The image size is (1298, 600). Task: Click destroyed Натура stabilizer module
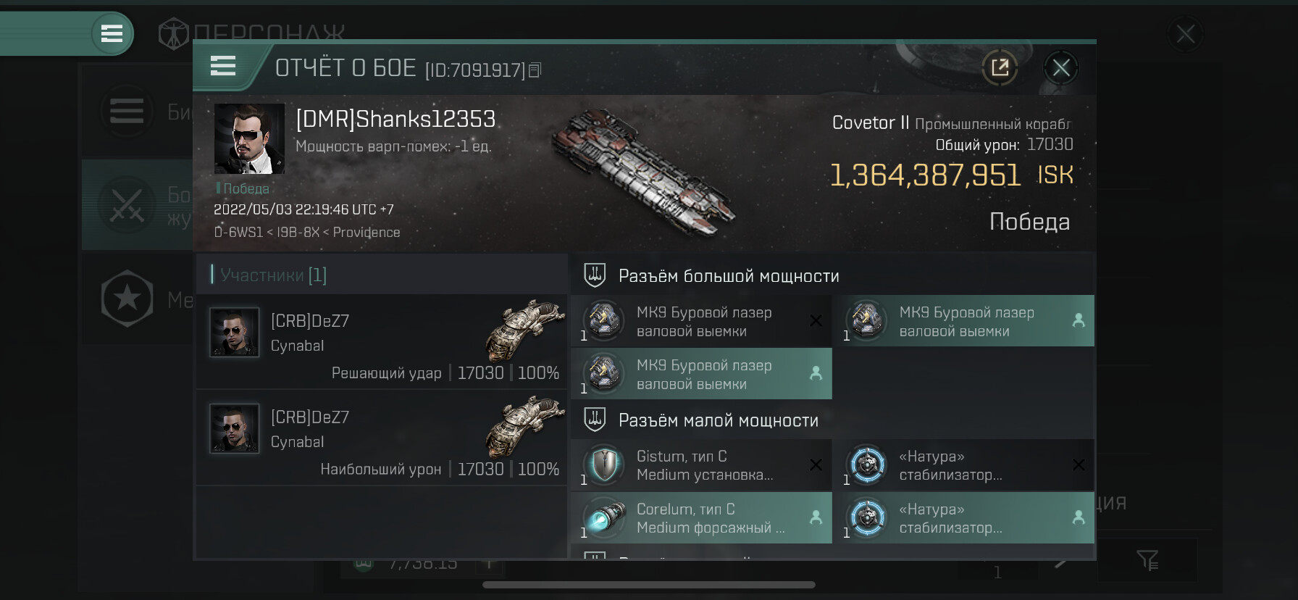pyautogui.click(x=963, y=465)
